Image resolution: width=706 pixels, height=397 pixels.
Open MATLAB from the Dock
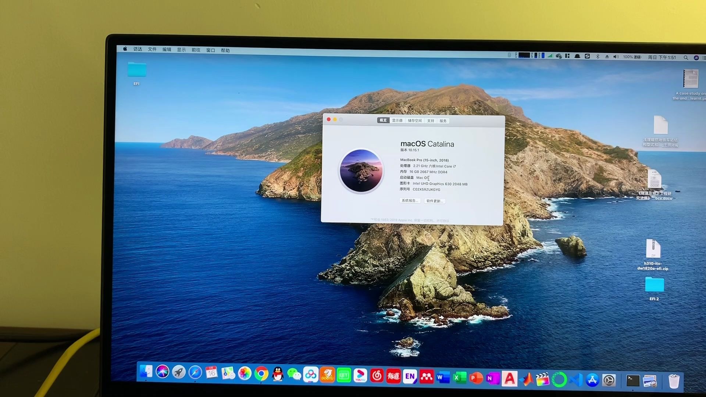point(527,379)
